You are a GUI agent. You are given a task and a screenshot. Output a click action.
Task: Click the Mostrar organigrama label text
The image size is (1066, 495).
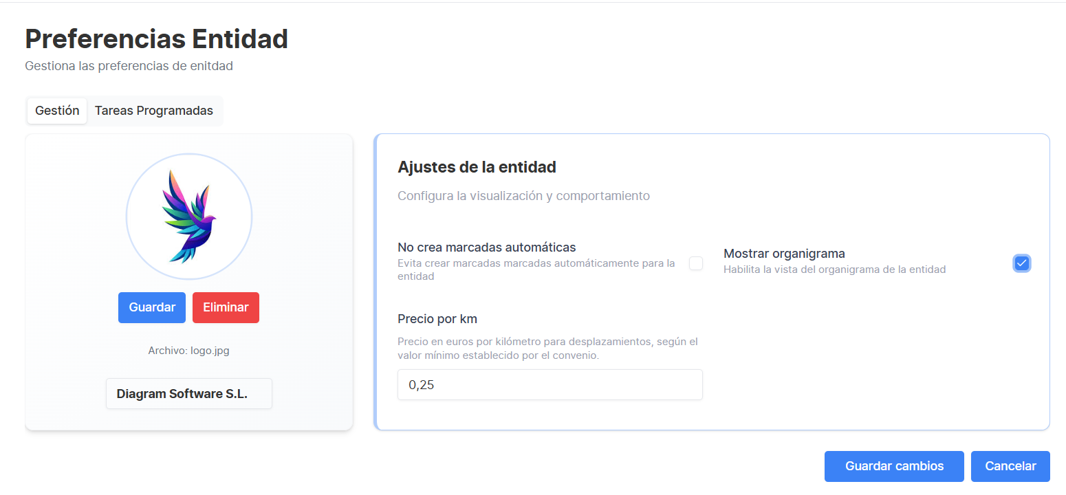point(784,253)
